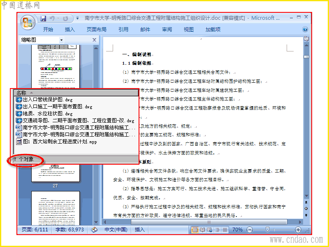This screenshot has width=329, height=247.
Task: Click the Redo icon in quick access toolbar
Action: point(65,19)
